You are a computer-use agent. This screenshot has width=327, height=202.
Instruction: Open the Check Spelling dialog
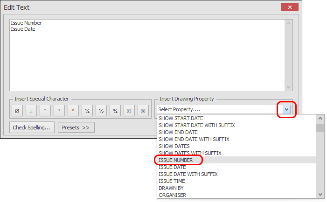pos(32,128)
